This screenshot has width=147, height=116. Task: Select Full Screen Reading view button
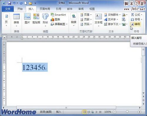[88, 112]
